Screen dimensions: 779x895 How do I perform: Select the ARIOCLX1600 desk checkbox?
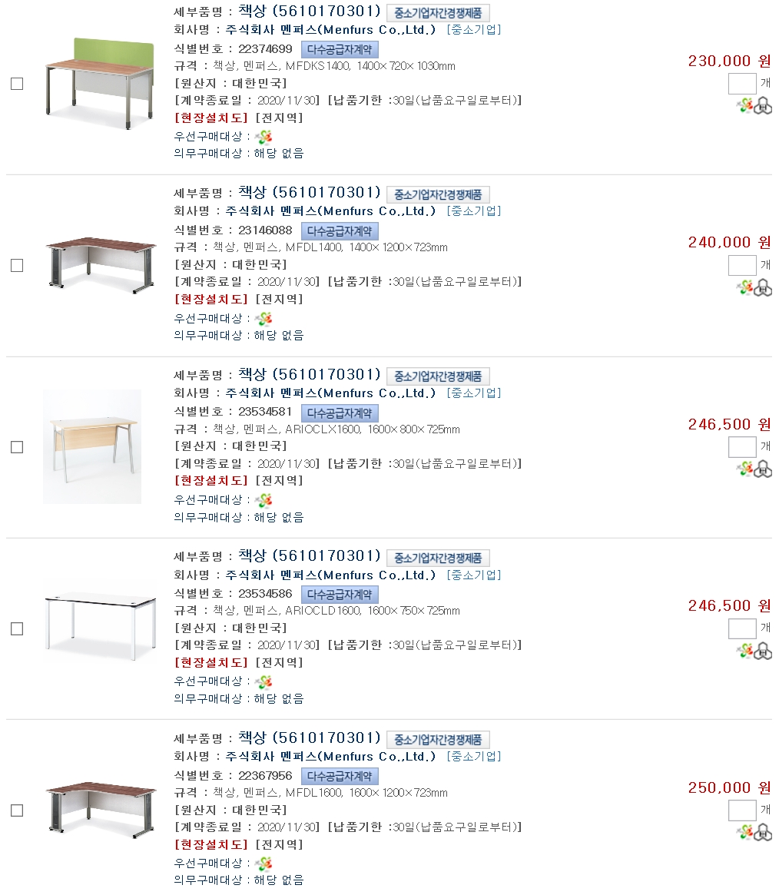(x=17, y=447)
